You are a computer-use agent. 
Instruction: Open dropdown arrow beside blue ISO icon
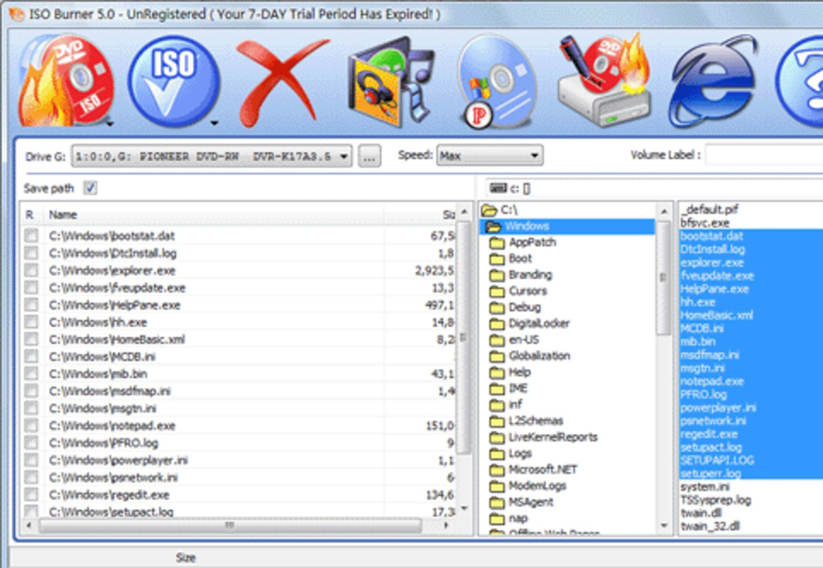click(214, 124)
